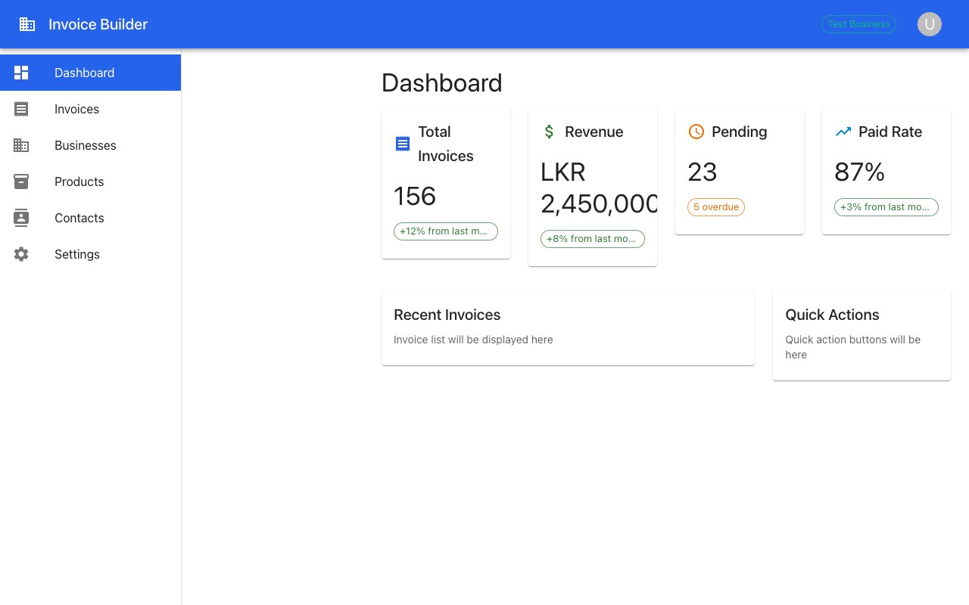
Task: Click the trending arrow icon on Paid Rate card
Action: [x=843, y=132]
